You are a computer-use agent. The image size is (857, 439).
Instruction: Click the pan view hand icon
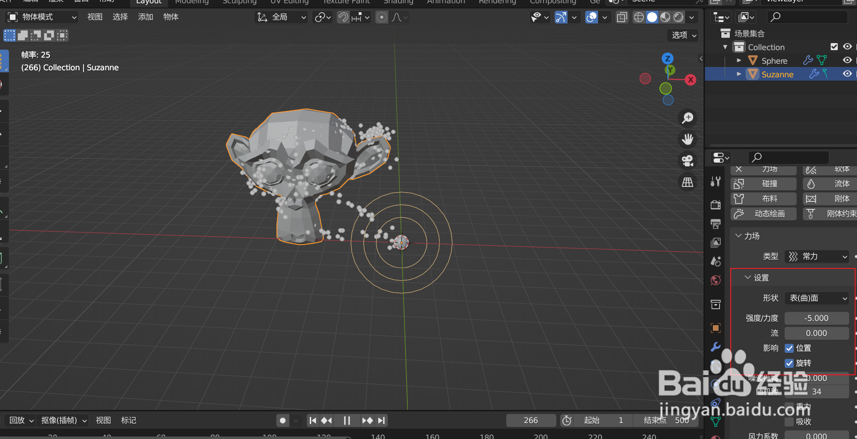pyautogui.click(x=688, y=139)
